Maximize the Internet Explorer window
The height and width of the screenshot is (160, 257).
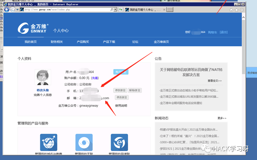pos(239,4)
